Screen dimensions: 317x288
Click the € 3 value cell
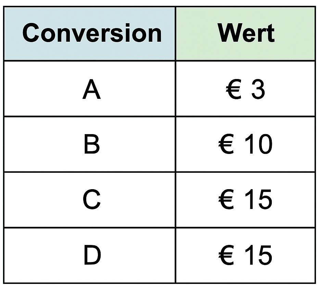pos(246,90)
